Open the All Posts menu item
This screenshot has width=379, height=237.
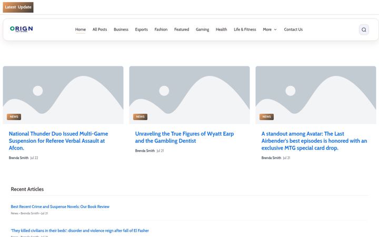point(99,29)
